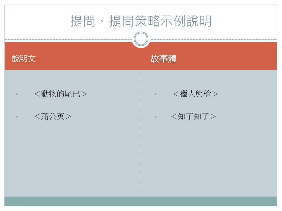The height and width of the screenshot is (211, 282).
Task: Click the slide title 提問、提問策略示例說明
Action: click(141, 21)
